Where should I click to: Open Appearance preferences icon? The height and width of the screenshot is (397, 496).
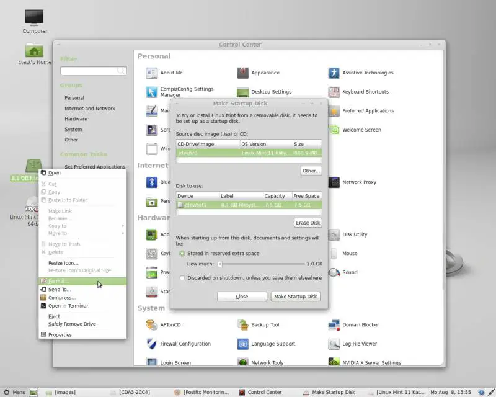(x=242, y=73)
